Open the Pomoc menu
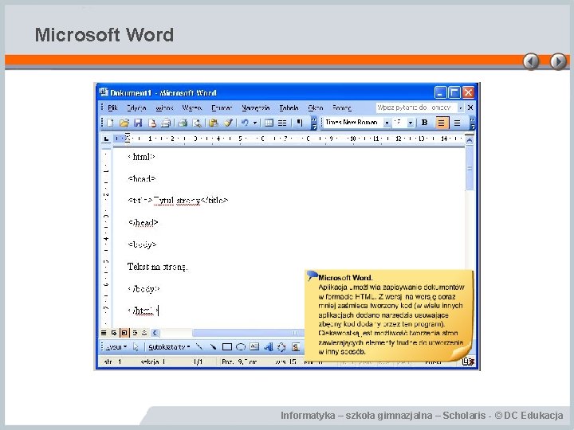 tap(341, 107)
